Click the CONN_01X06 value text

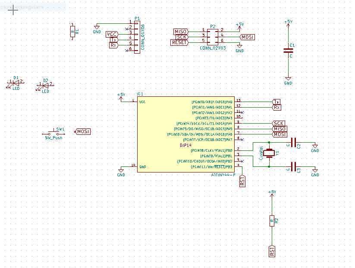(x=143, y=37)
